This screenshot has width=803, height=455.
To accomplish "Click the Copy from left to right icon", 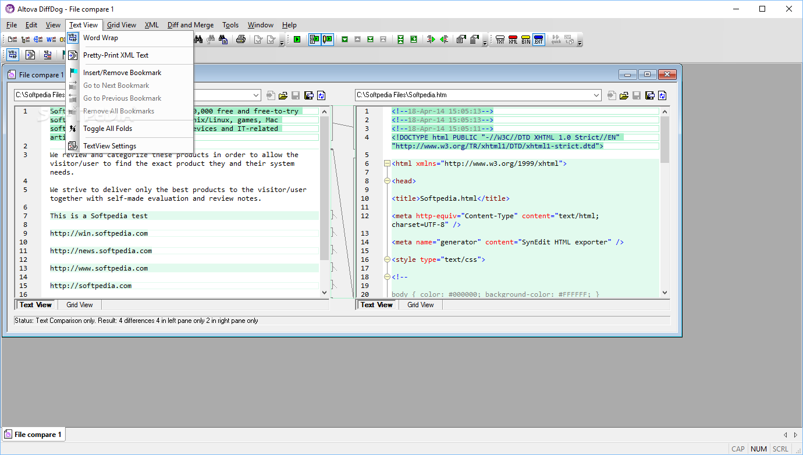I will [431, 40].
